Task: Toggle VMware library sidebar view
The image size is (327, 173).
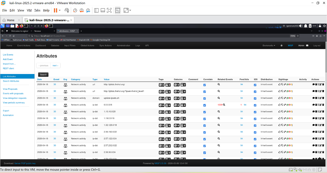Action: (96, 10)
